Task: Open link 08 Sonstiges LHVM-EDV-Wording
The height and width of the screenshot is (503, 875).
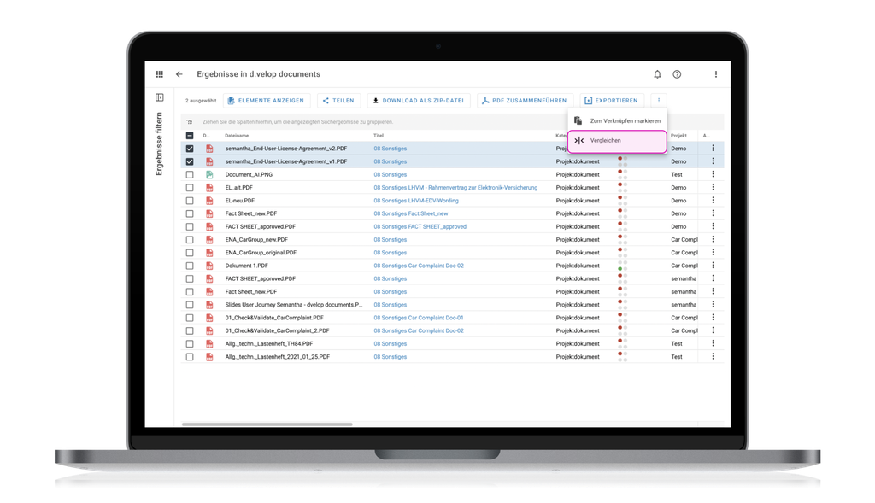Action: point(416,200)
